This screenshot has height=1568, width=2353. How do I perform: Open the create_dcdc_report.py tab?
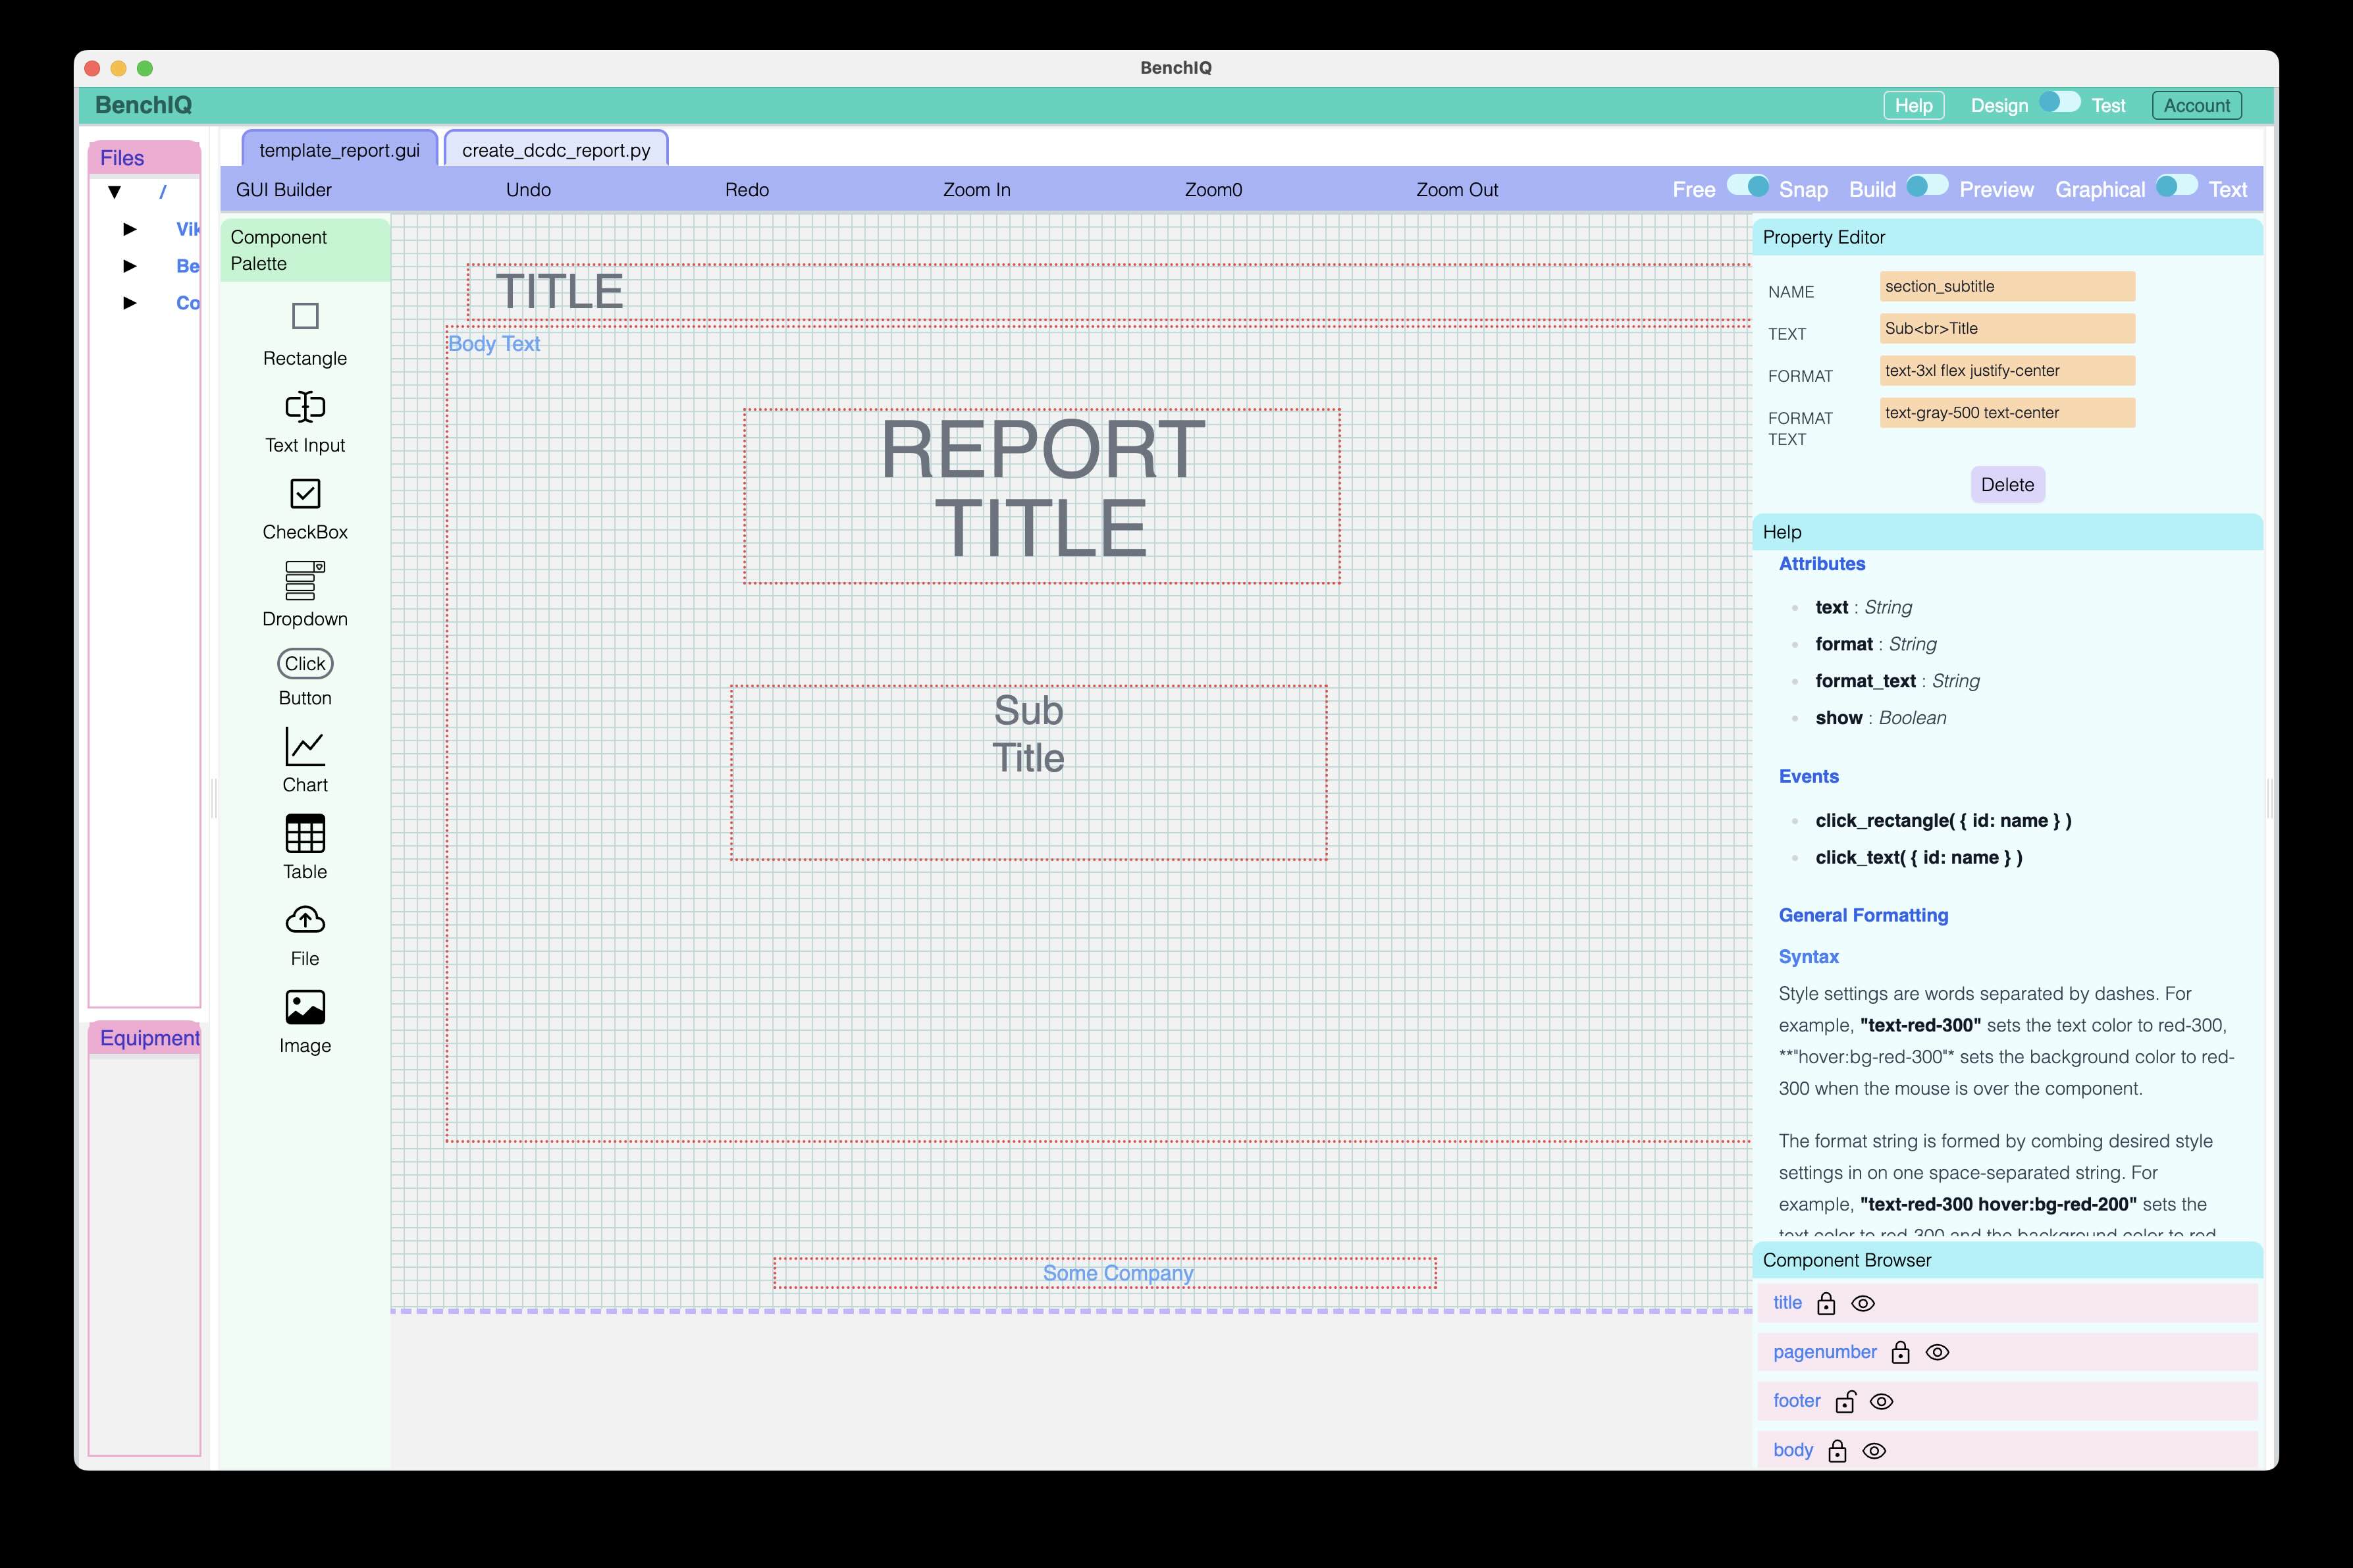556,150
